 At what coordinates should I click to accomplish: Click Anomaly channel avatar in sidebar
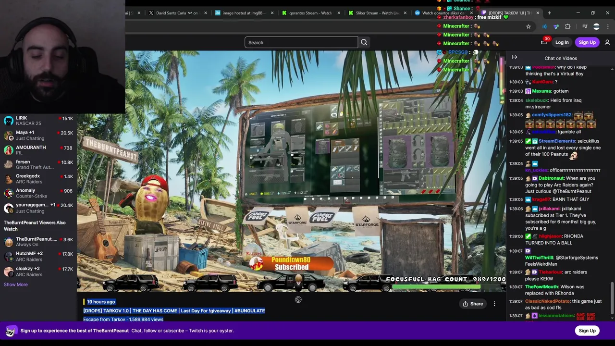click(8, 193)
